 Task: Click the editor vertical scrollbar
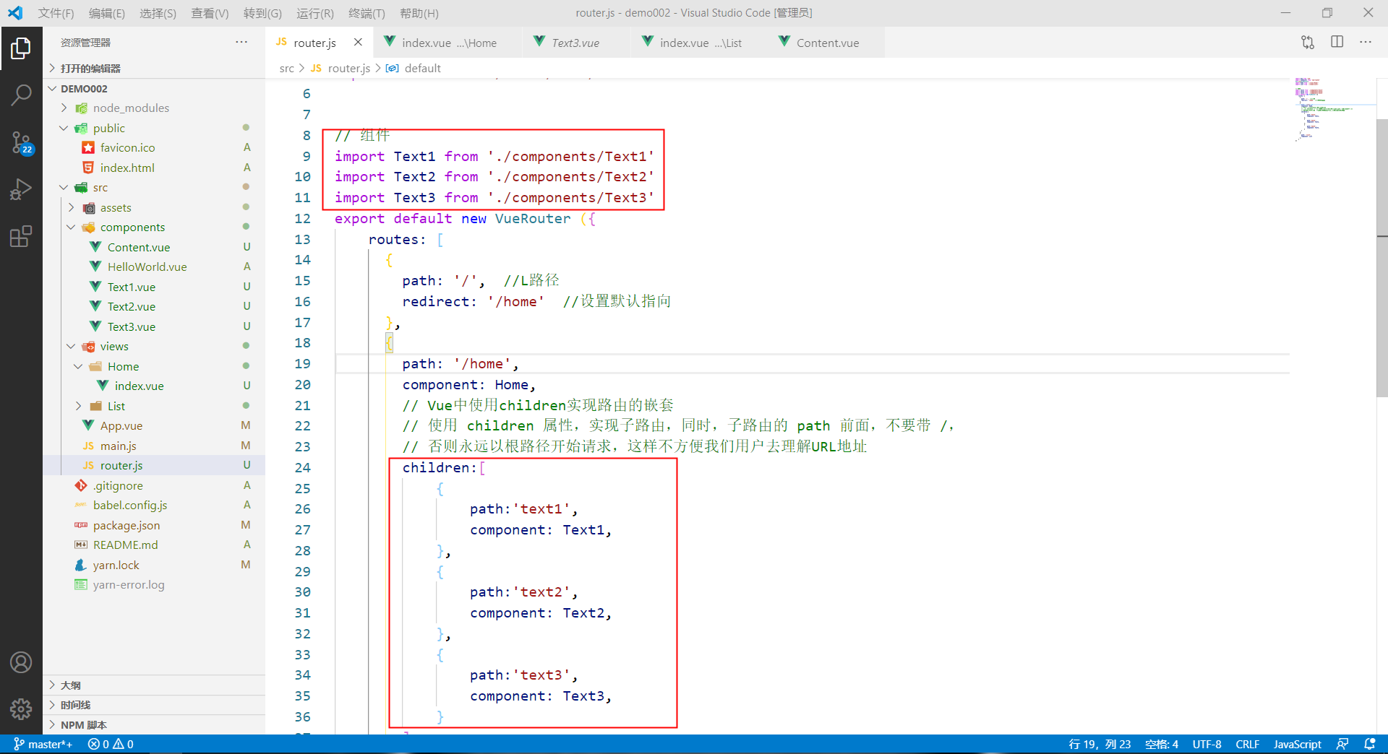point(1381,258)
